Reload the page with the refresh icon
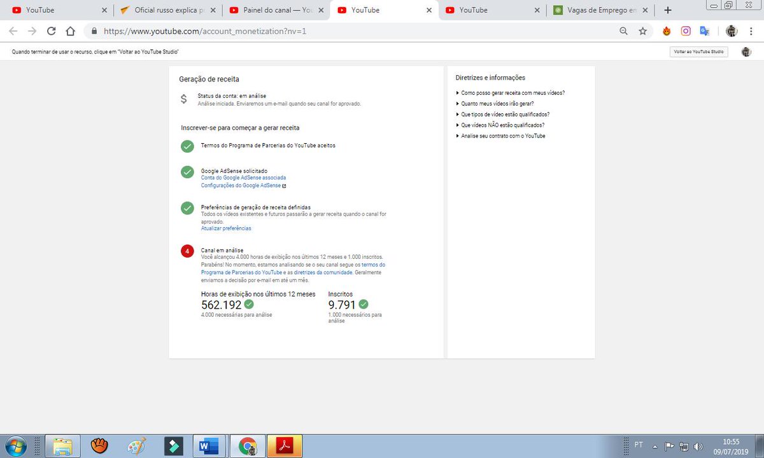 tap(52, 31)
